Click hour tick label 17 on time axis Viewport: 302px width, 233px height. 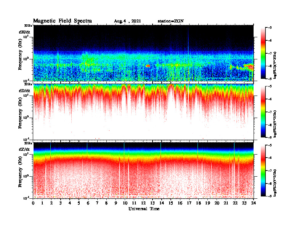click(189, 203)
